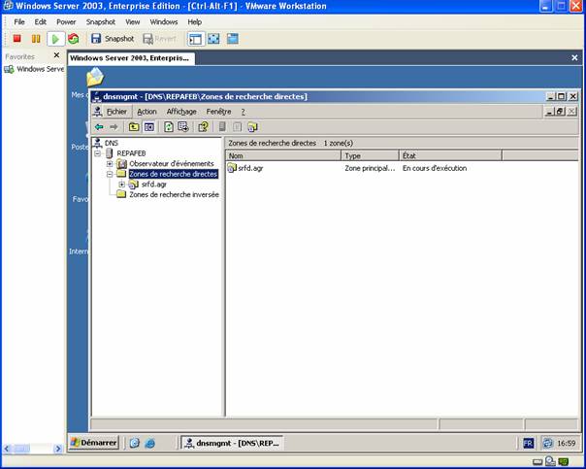Viewport: 586px width, 469px height.
Task: Toggle the Show/Hide console tree icon
Action: 149,127
